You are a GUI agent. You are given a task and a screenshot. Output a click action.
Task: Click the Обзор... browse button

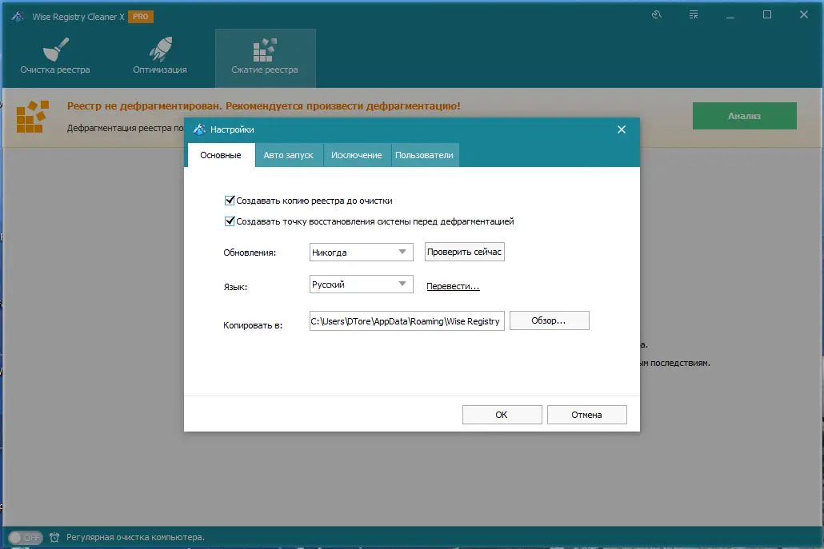549,320
